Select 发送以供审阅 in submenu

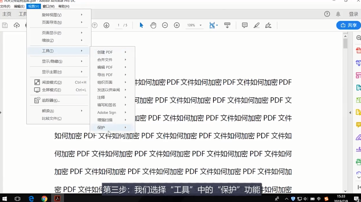pos(112,90)
